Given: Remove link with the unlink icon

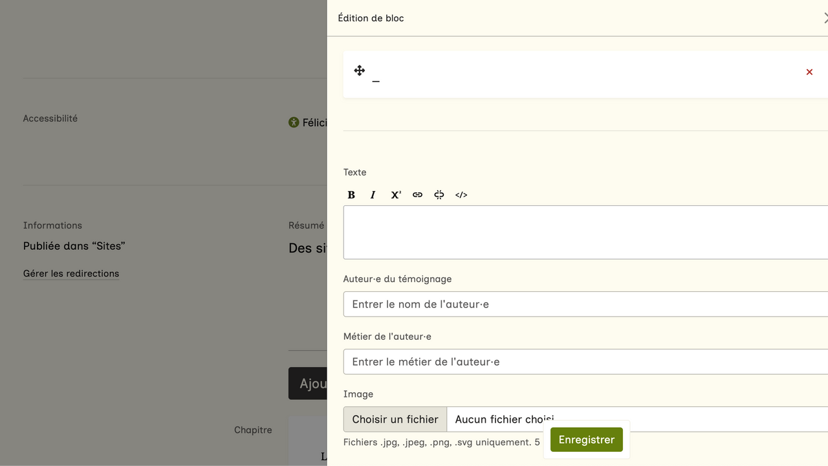Looking at the screenshot, I should coord(439,195).
